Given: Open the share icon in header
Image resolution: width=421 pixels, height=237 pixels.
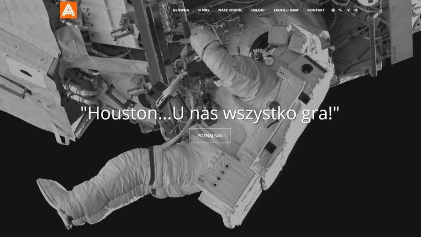Looking at the screenshot, I should (356, 10).
